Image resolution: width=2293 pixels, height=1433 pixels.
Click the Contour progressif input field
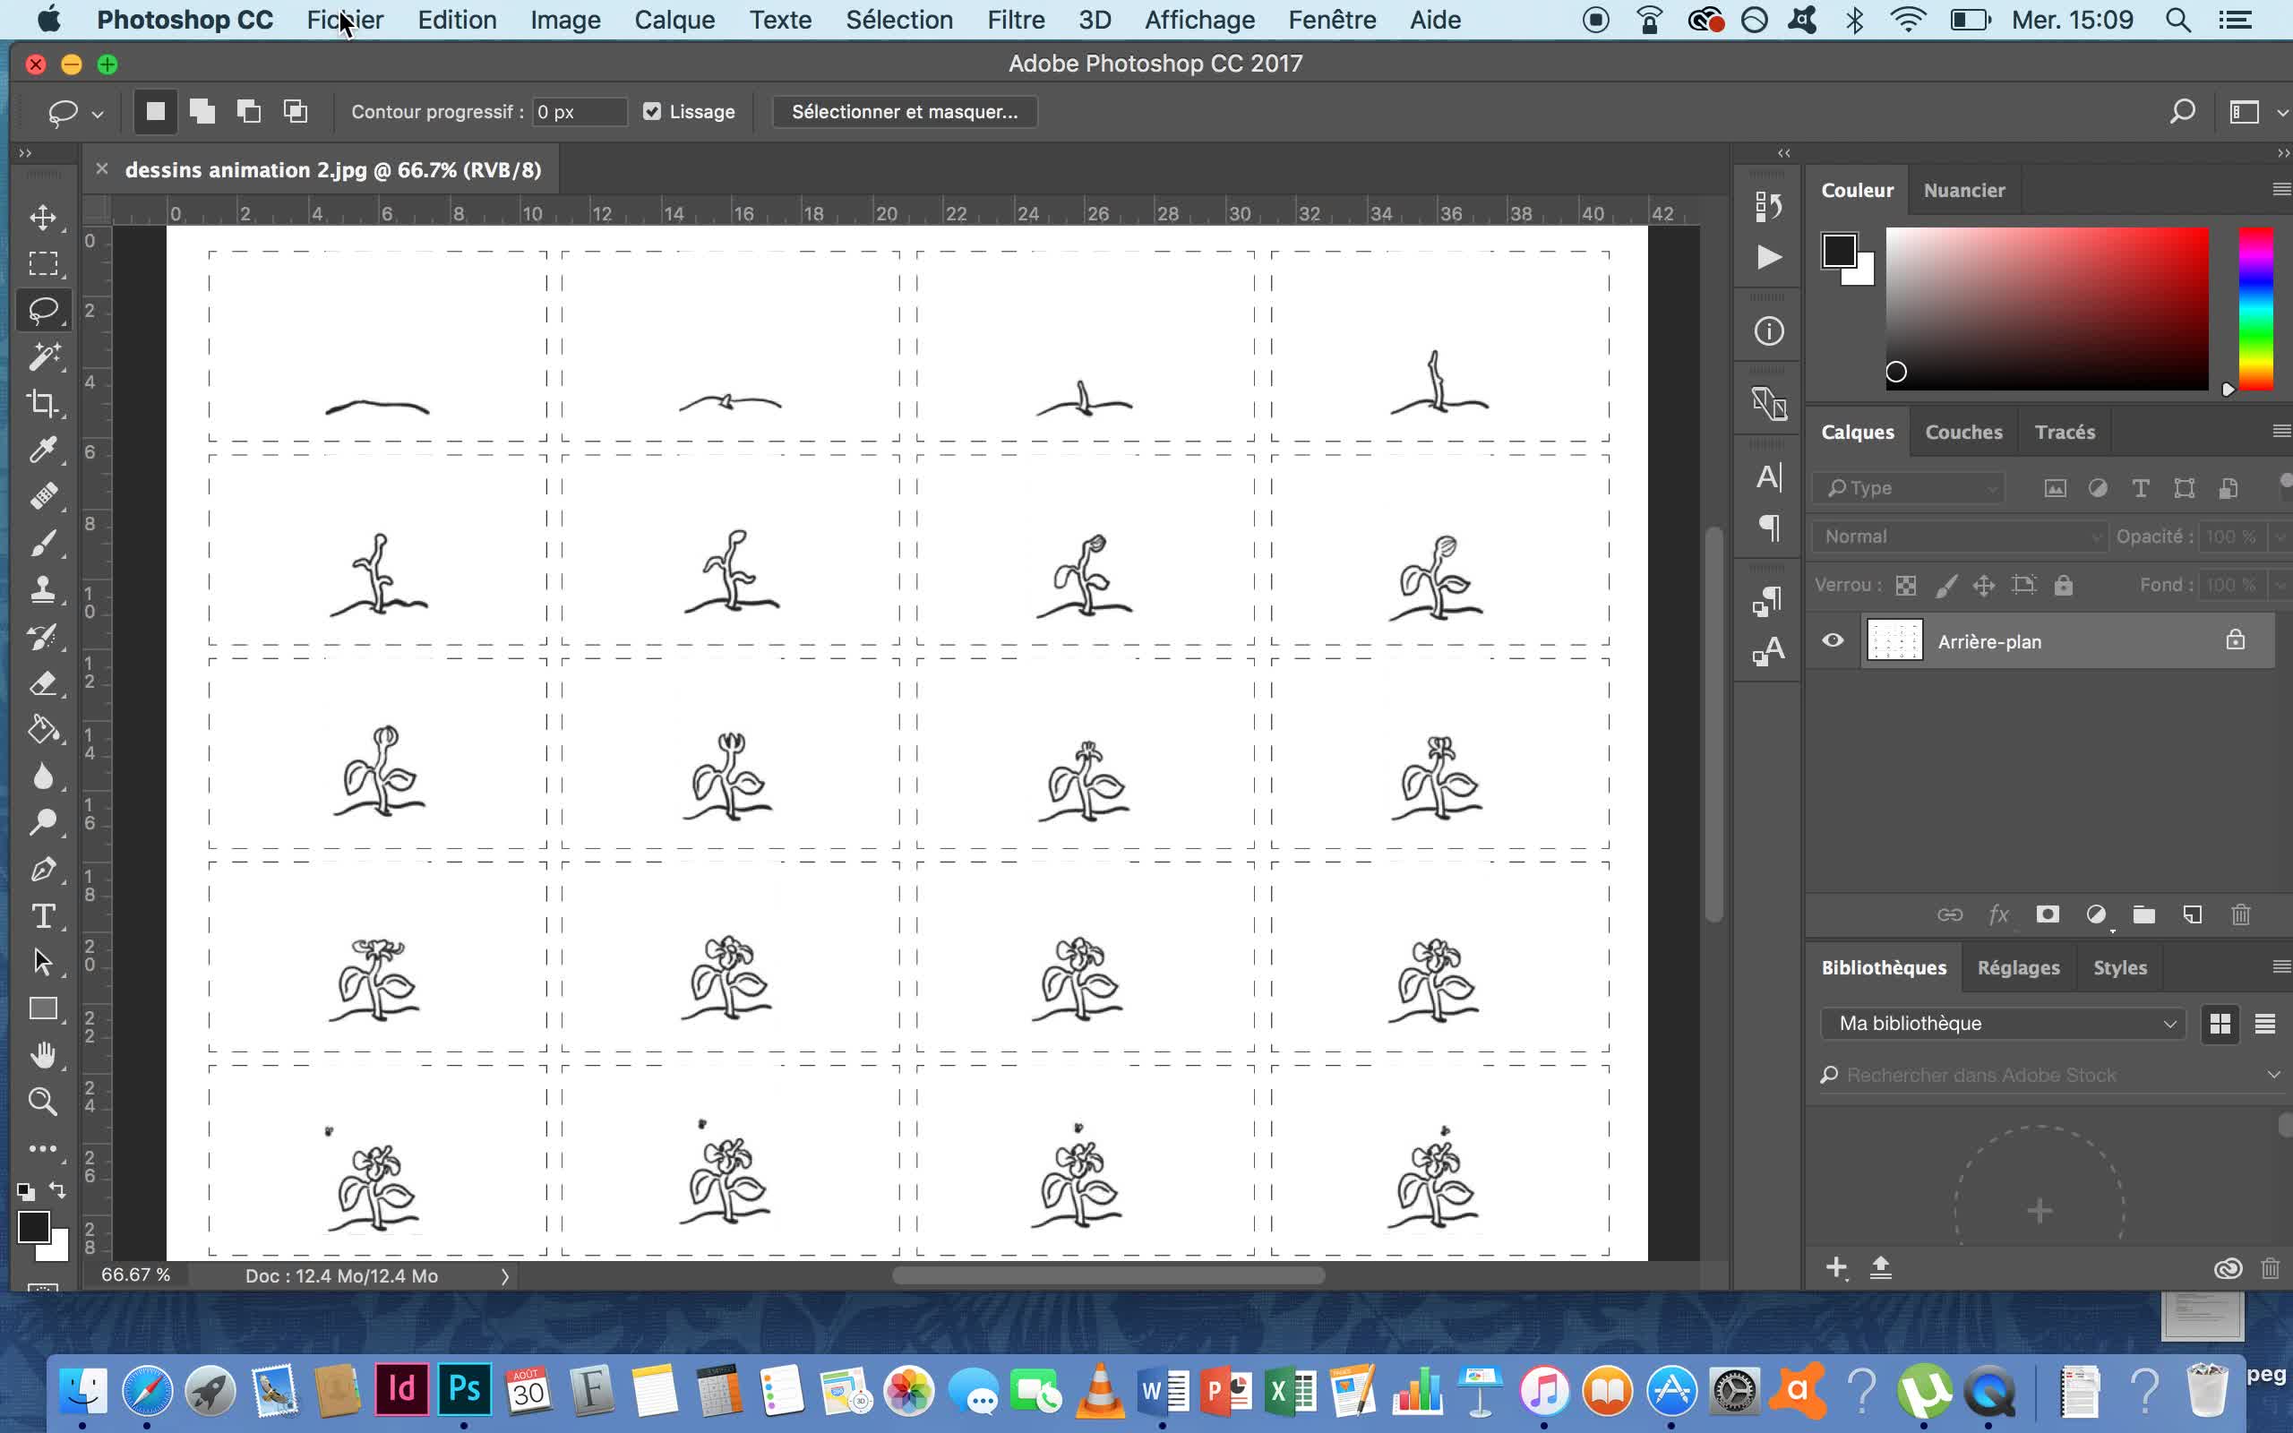click(x=579, y=112)
